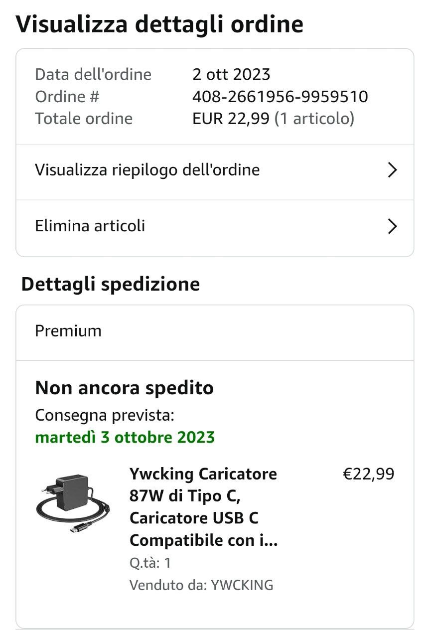Tap the Q.tà: 1 quantity text
Screen dimensions: 429x638
click(x=150, y=563)
